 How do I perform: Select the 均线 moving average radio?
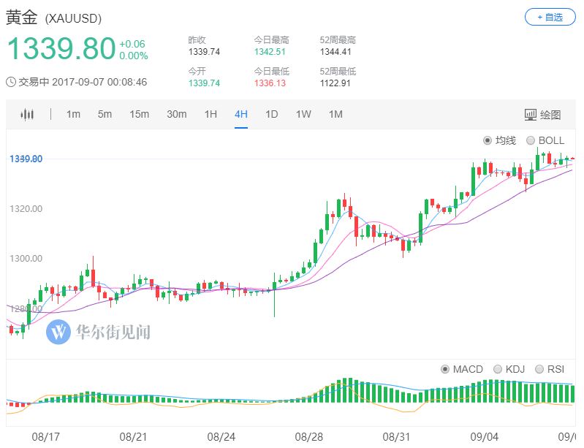coord(488,140)
